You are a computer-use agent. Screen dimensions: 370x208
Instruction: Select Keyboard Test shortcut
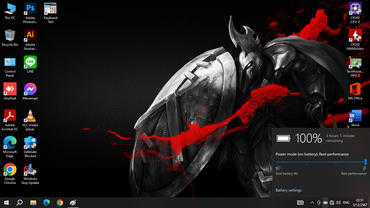(x=51, y=13)
